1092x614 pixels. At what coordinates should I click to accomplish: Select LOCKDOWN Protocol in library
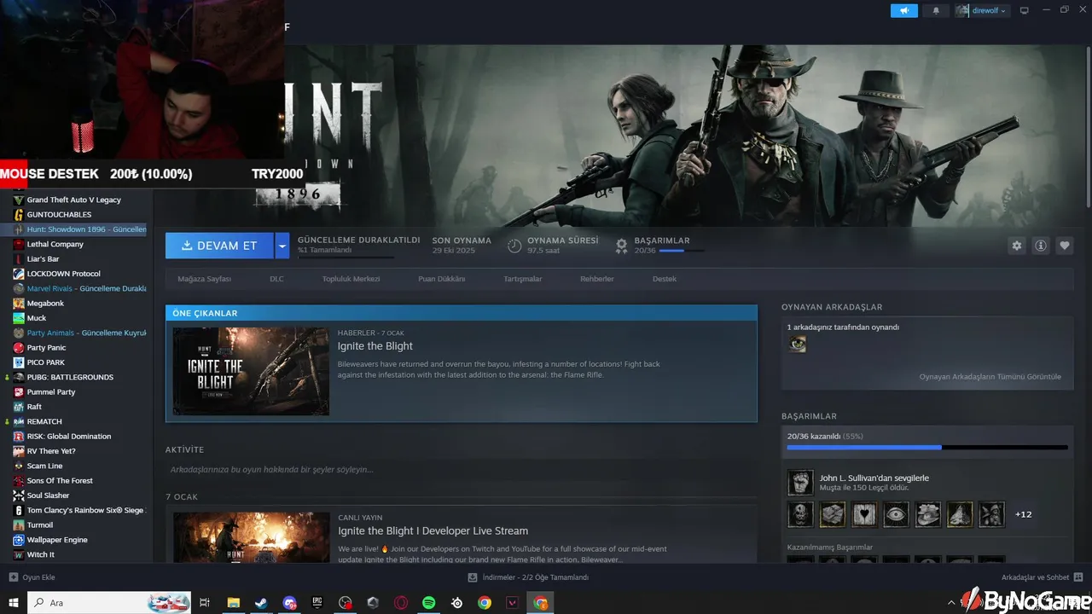click(64, 274)
